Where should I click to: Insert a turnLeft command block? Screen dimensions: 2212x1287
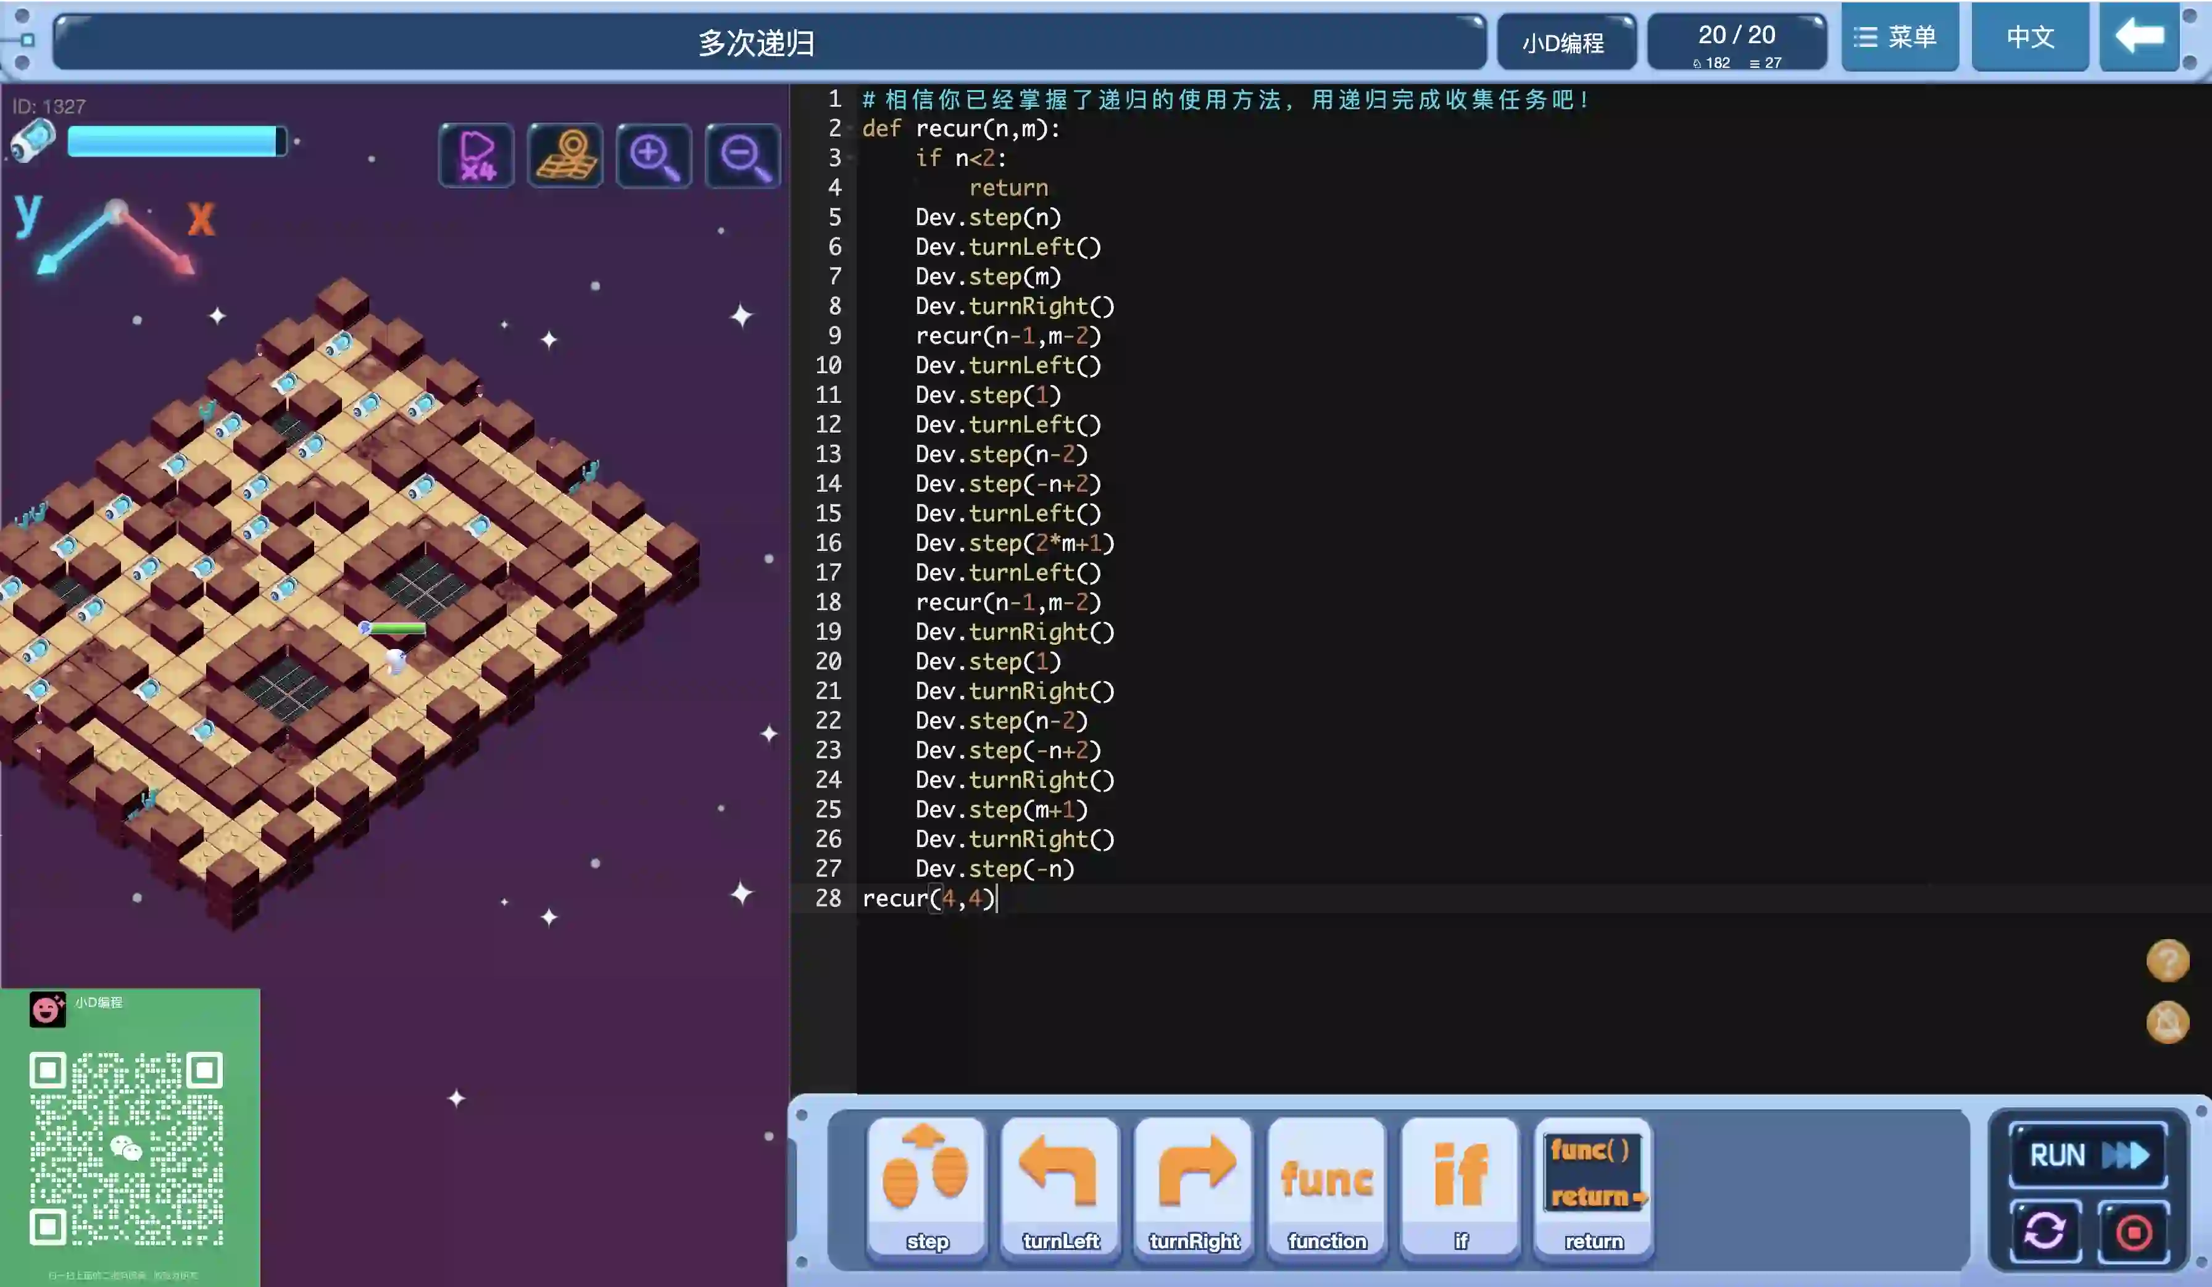[1060, 1188]
